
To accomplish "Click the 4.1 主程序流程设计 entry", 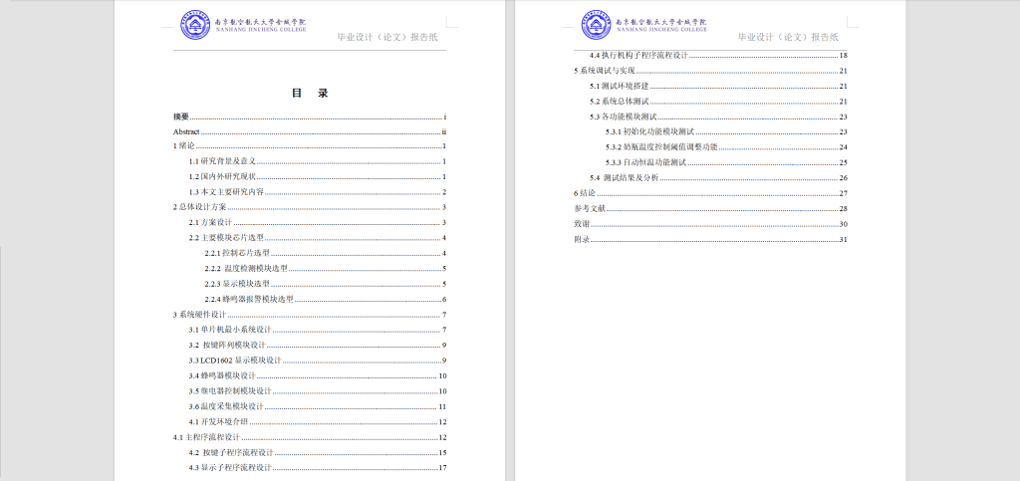I will pos(310,437).
